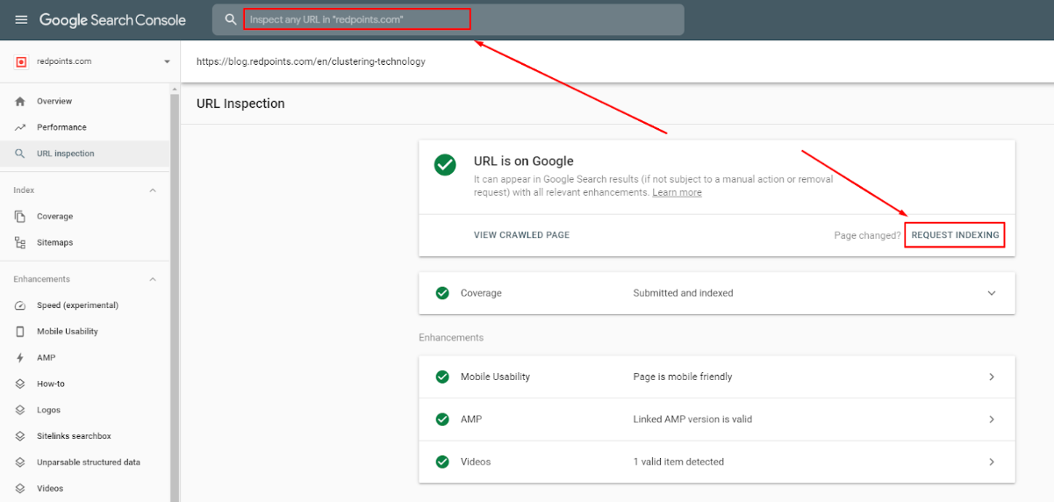Click VIEW CRAWLED PAGE
The image size is (1054, 502).
521,235
